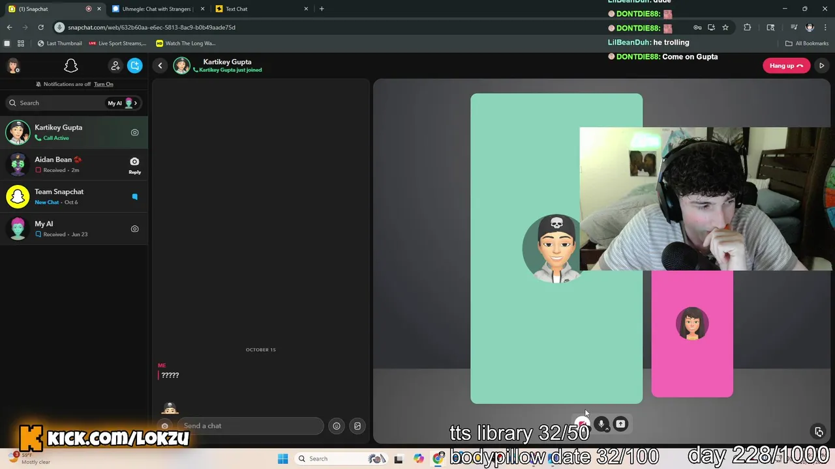This screenshot has width=835, height=469.
Task: Open Windows Start menu
Action: (283, 459)
